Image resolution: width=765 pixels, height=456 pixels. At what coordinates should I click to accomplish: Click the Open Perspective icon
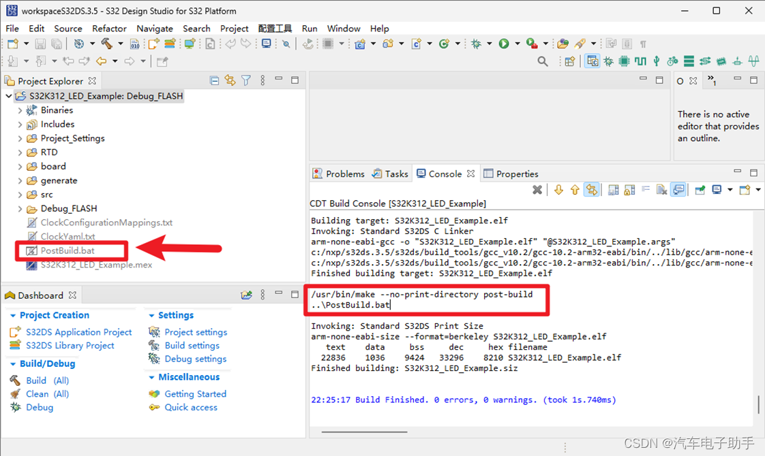(x=569, y=61)
